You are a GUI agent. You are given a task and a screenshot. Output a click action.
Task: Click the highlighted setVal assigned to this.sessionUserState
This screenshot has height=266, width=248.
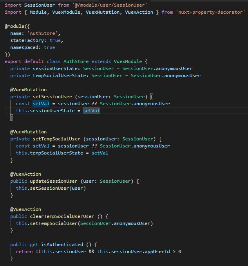91,111
